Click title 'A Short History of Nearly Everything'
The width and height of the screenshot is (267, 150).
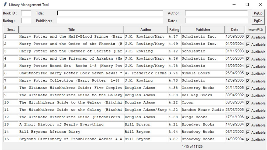71,125
